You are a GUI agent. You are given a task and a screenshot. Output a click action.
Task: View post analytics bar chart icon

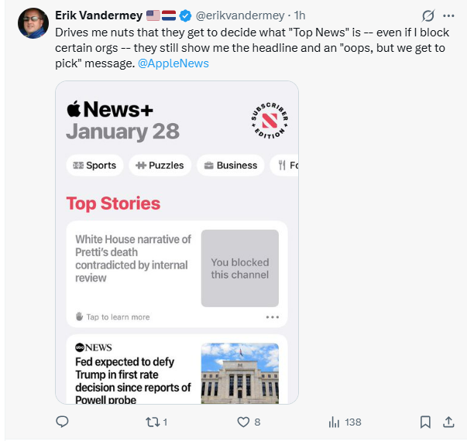click(x=335, y=422)
